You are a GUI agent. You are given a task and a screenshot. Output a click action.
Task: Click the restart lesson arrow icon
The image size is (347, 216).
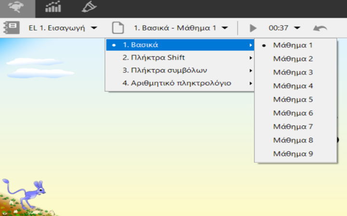coord(320,28)
